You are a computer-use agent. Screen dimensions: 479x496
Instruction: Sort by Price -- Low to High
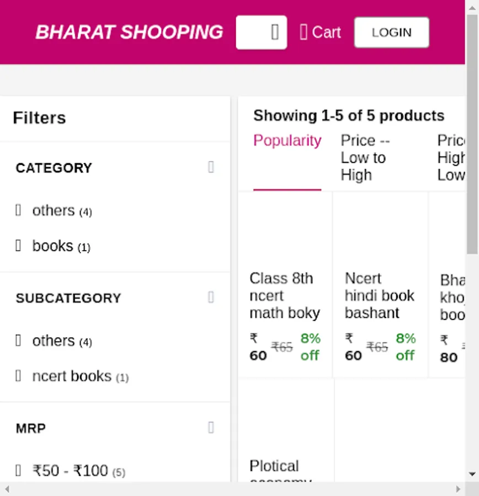point(365,158)
